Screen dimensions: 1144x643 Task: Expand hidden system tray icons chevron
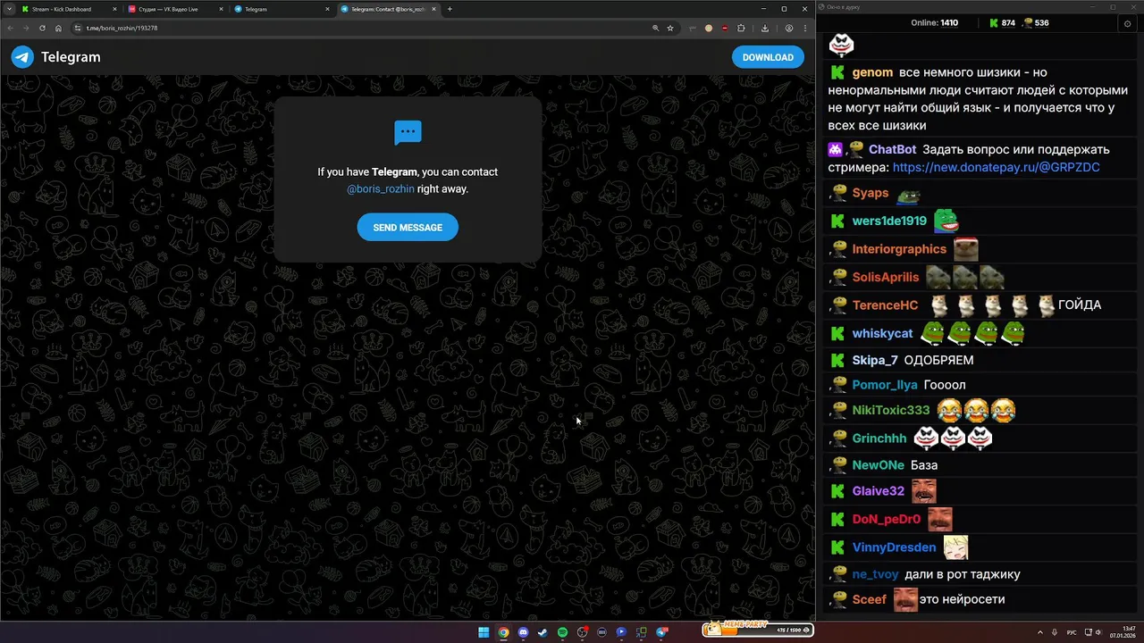(x=1040, y=632)
